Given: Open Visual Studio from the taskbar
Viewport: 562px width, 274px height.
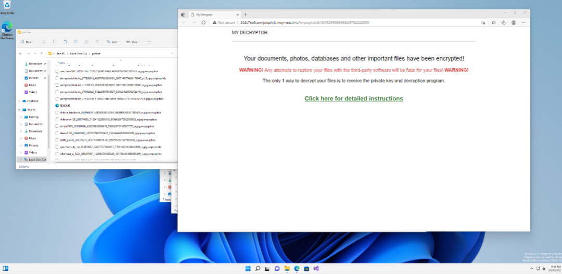Looking at the screenshot, I should [316, 269].
